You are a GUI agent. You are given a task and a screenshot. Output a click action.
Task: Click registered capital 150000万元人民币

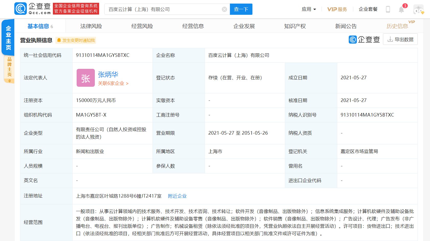tap(96, 100)
